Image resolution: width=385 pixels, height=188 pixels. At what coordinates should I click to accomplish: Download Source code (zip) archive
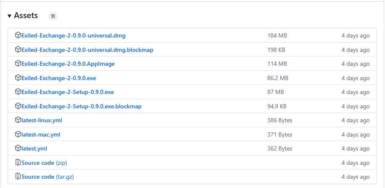(x=44, y=163)
